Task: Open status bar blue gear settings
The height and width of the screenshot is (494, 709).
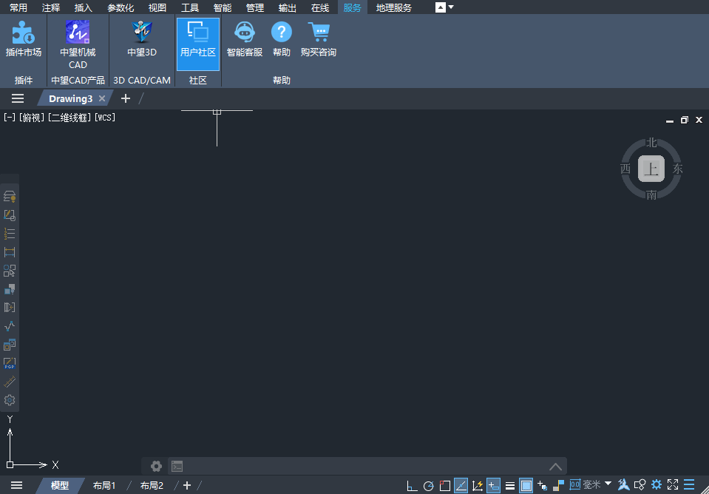Action: pyautogui.click(x=657, y=485)
